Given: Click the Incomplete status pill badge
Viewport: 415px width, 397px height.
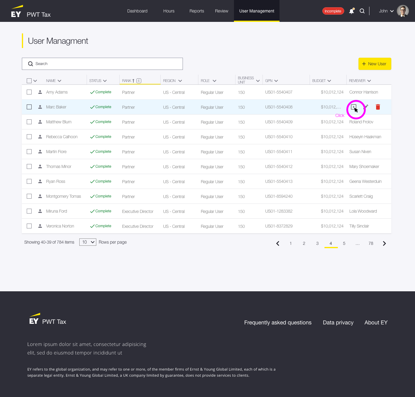Looking at the screenshot, I should pos(333,11).
